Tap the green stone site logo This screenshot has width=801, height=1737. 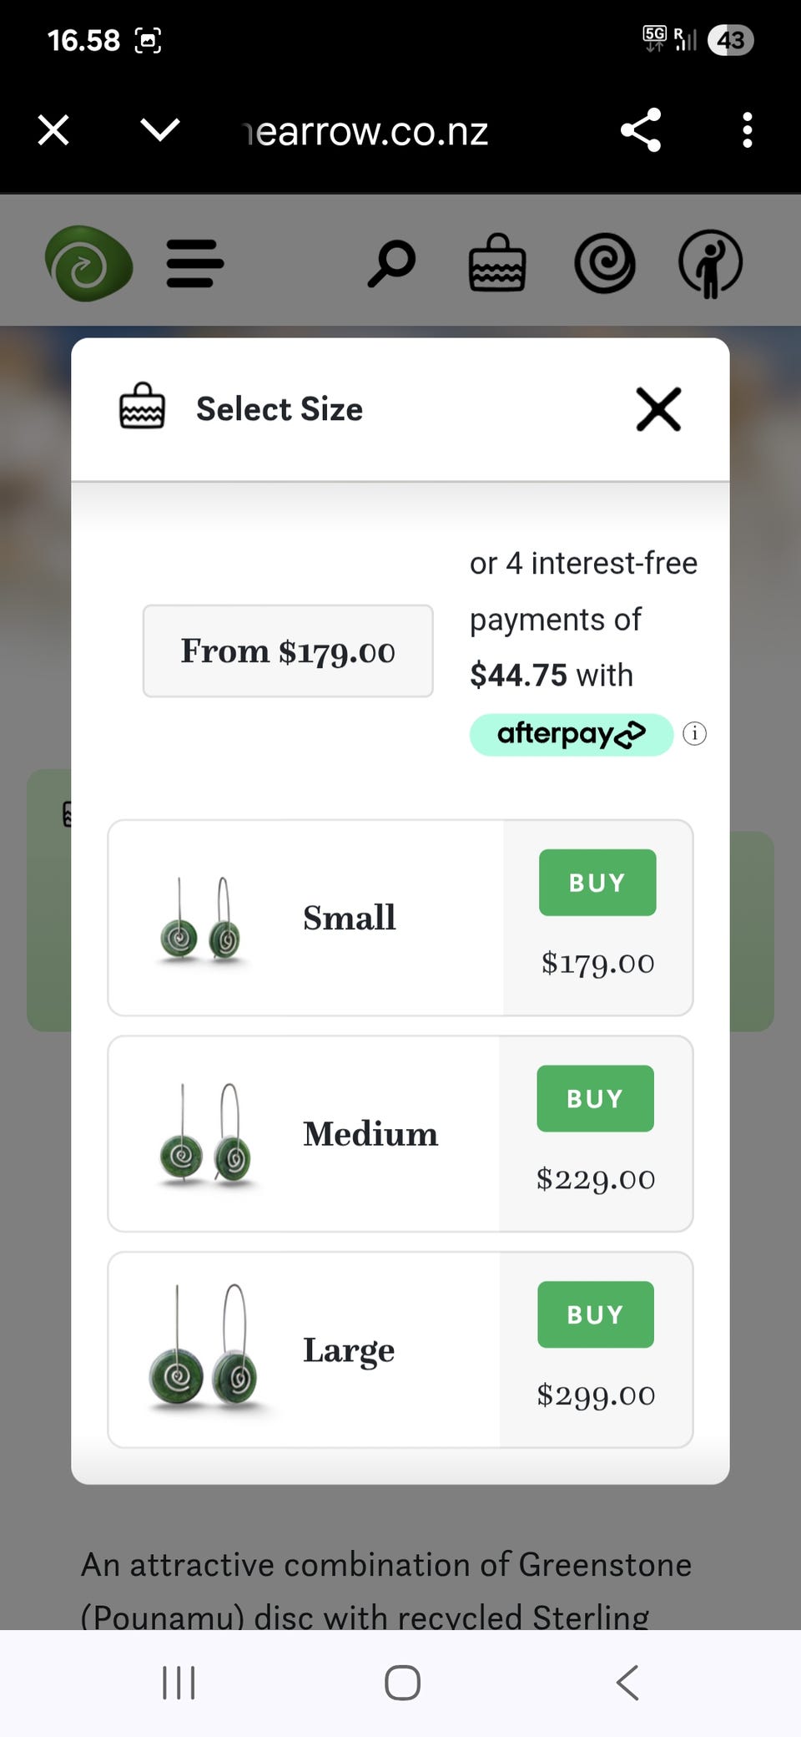coord(88,263)
